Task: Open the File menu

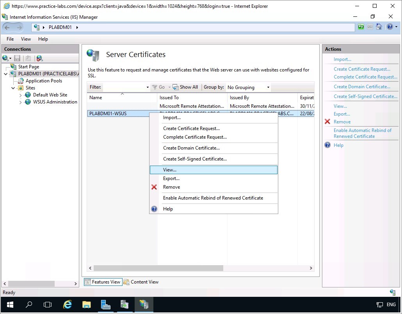Action: 10,39
